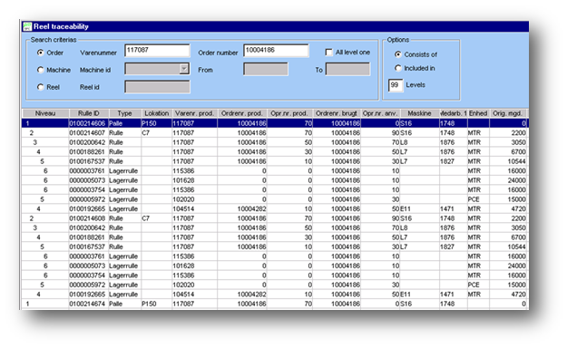Click the To input field
Viewport: 567px width, 348px height.
click(x=347, y=69)
